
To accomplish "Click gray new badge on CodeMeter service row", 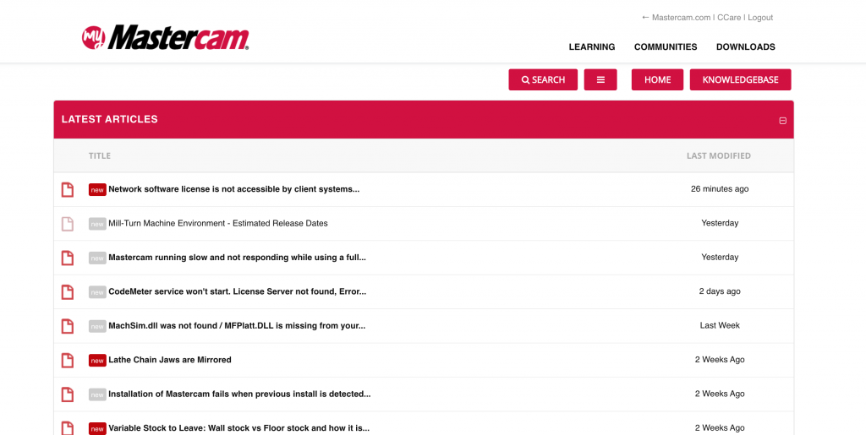I will (97, 292).
